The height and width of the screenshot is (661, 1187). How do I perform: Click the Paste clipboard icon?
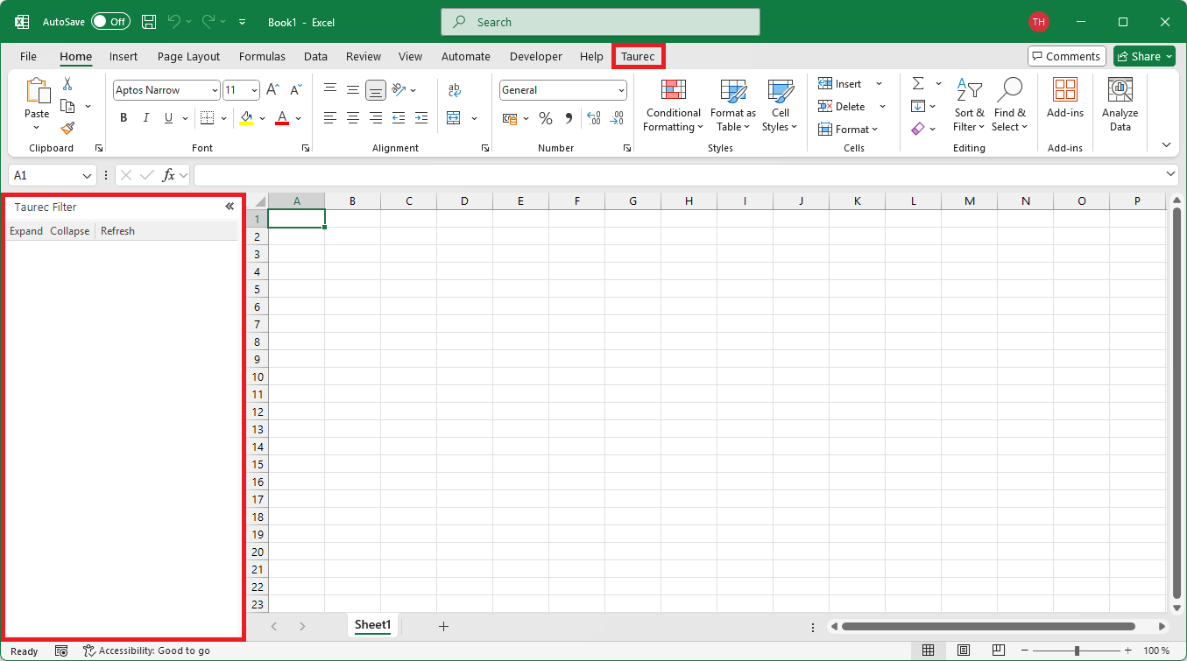coord(37,91)
